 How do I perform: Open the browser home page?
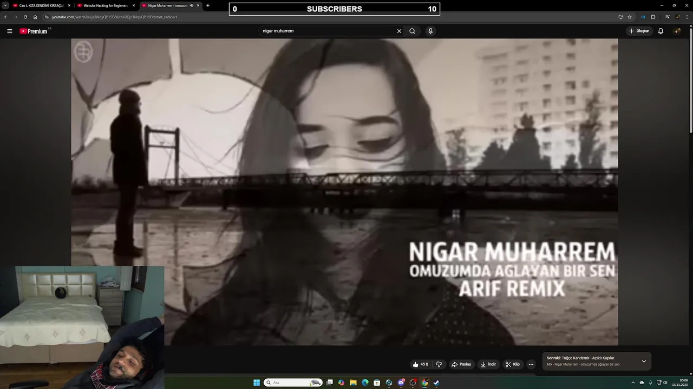(35, 17)
